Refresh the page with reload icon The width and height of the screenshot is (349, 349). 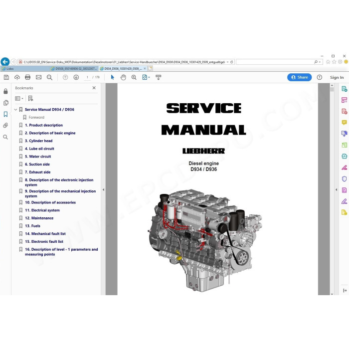[x=232, y=62]
